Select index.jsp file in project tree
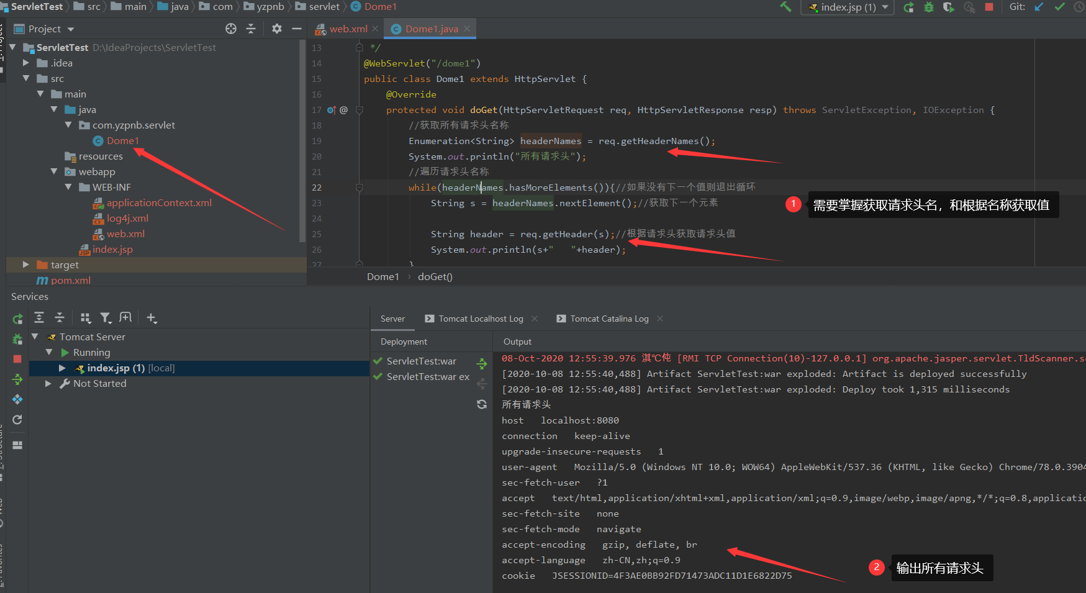1086x593 pixels. [112, 250]
